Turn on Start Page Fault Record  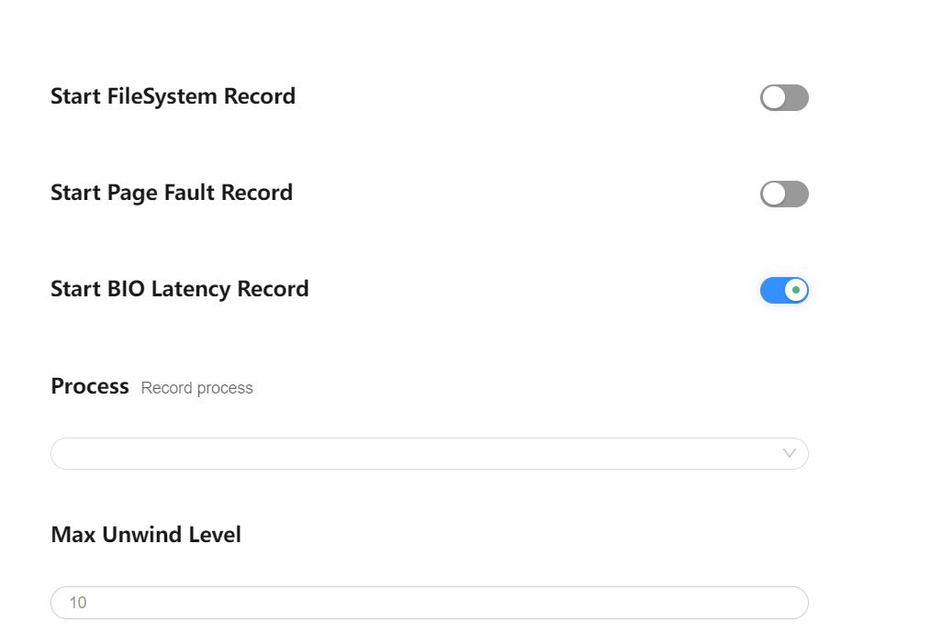784,194
